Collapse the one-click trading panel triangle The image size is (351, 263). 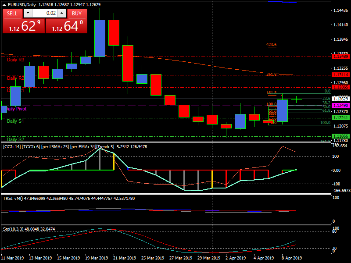(x=4, y=4)
